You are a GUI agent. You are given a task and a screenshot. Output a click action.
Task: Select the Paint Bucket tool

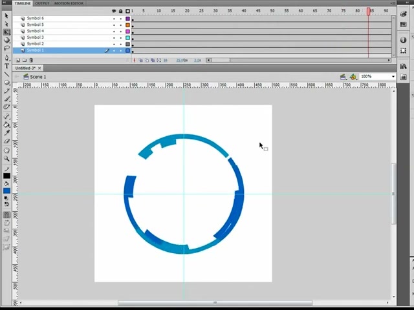click(x=6, y=125)
